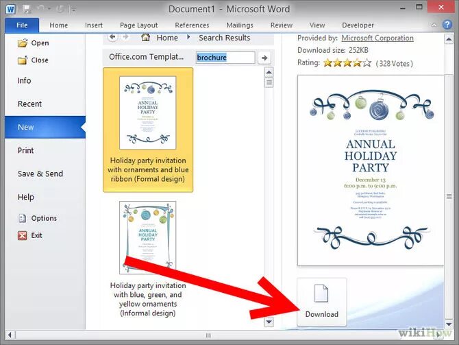Viewport: 459px width, 345px height.
Task: Click template list scroll up arrow
Action: pyautogui.click(x=269, y=72)
